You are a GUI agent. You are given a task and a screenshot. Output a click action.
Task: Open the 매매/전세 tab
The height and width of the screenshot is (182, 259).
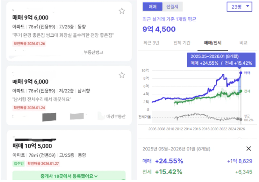(213, 43)
